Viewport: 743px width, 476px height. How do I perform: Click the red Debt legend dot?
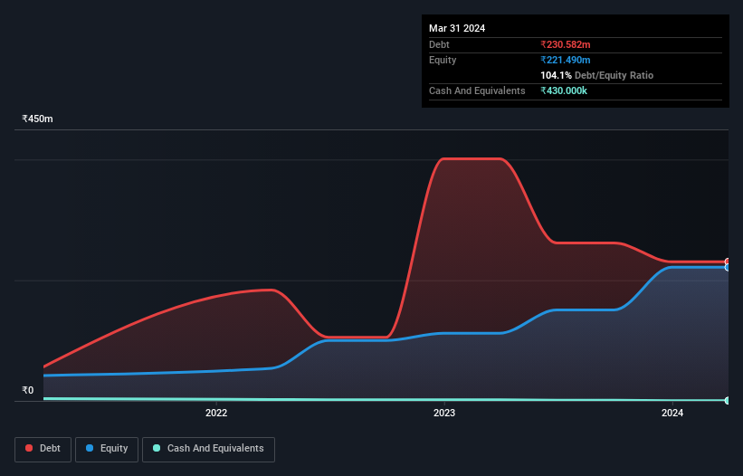(29, 448)
